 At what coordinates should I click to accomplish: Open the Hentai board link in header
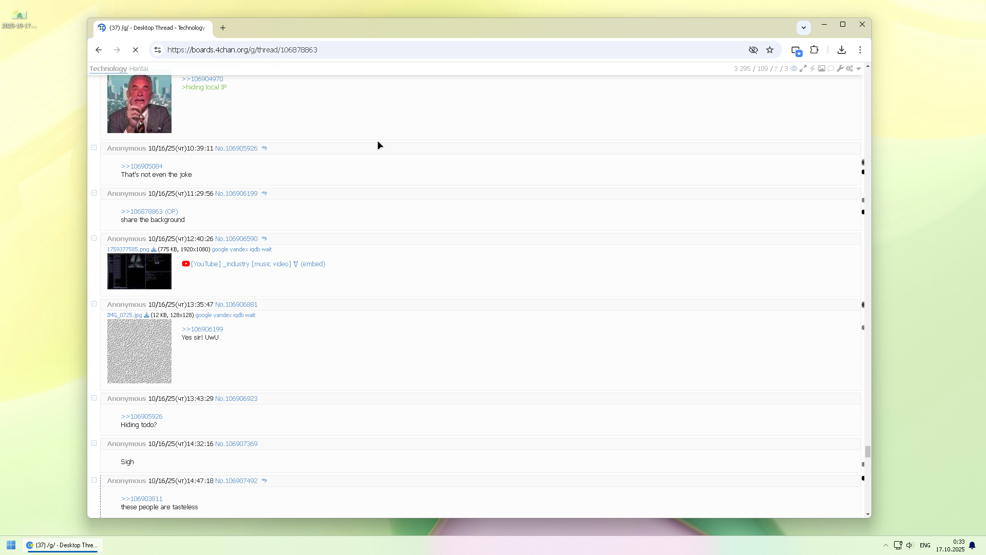(139, 69)
